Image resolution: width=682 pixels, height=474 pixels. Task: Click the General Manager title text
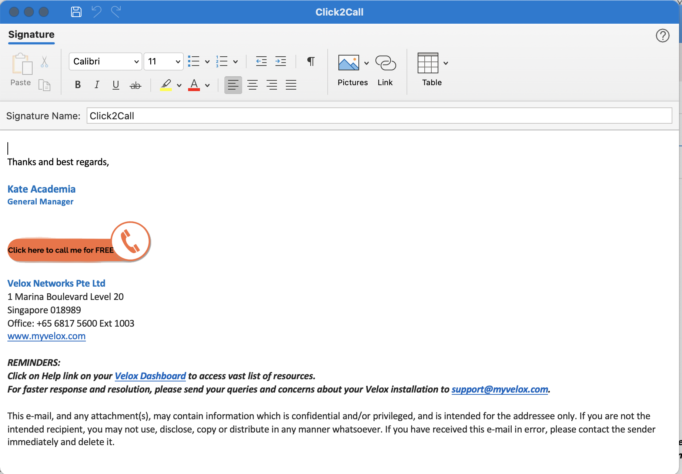pyautogui.click(x=40, y=202)
